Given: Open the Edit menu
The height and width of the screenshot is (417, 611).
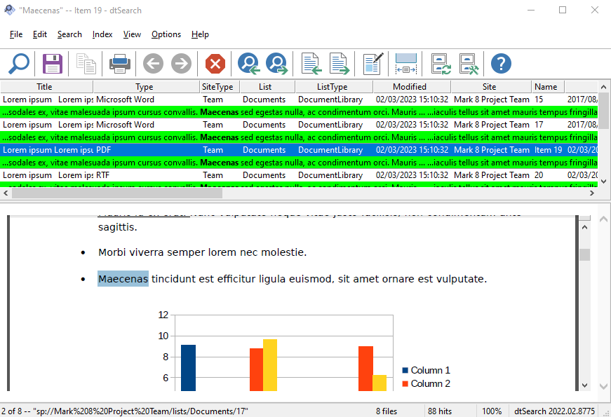Looking at the screenshot, I should click(x=40, y=34).
